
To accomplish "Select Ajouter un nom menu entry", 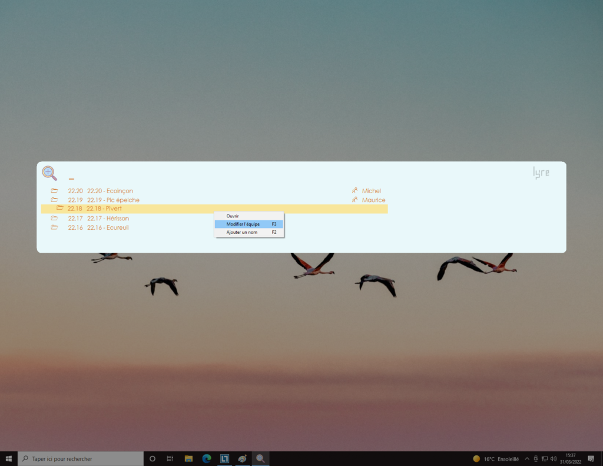I will tap(249, 232).
